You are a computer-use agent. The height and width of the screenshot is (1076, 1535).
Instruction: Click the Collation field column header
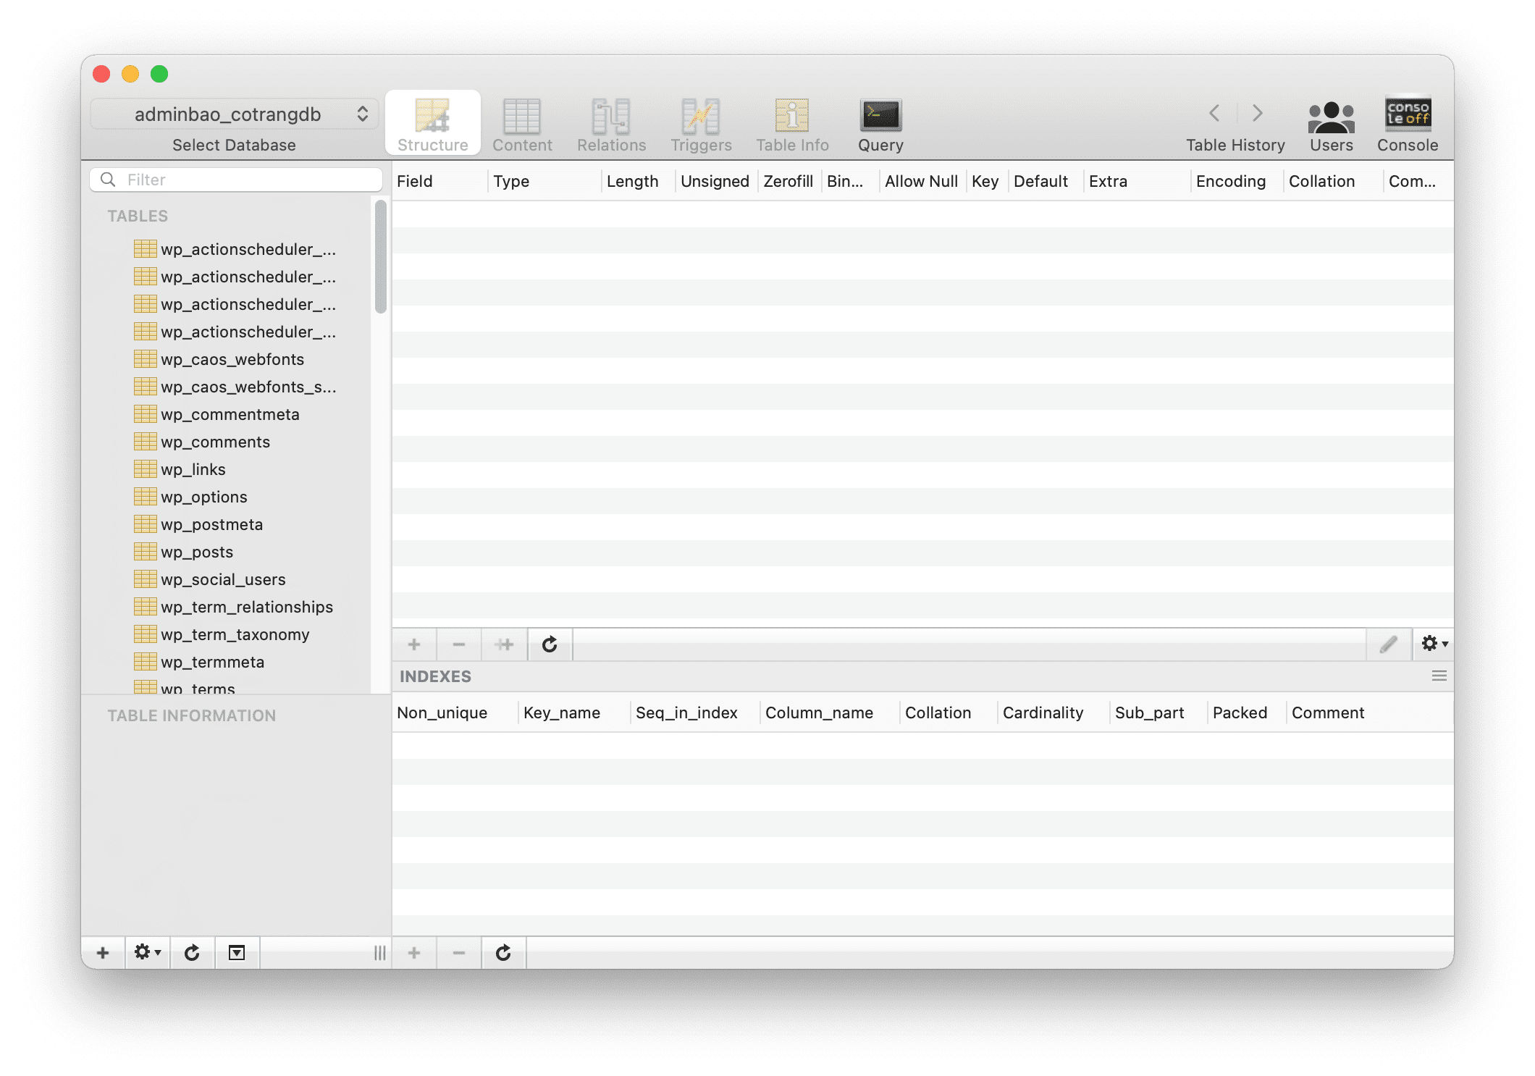pyautogui.click(x=1333, y=181)
